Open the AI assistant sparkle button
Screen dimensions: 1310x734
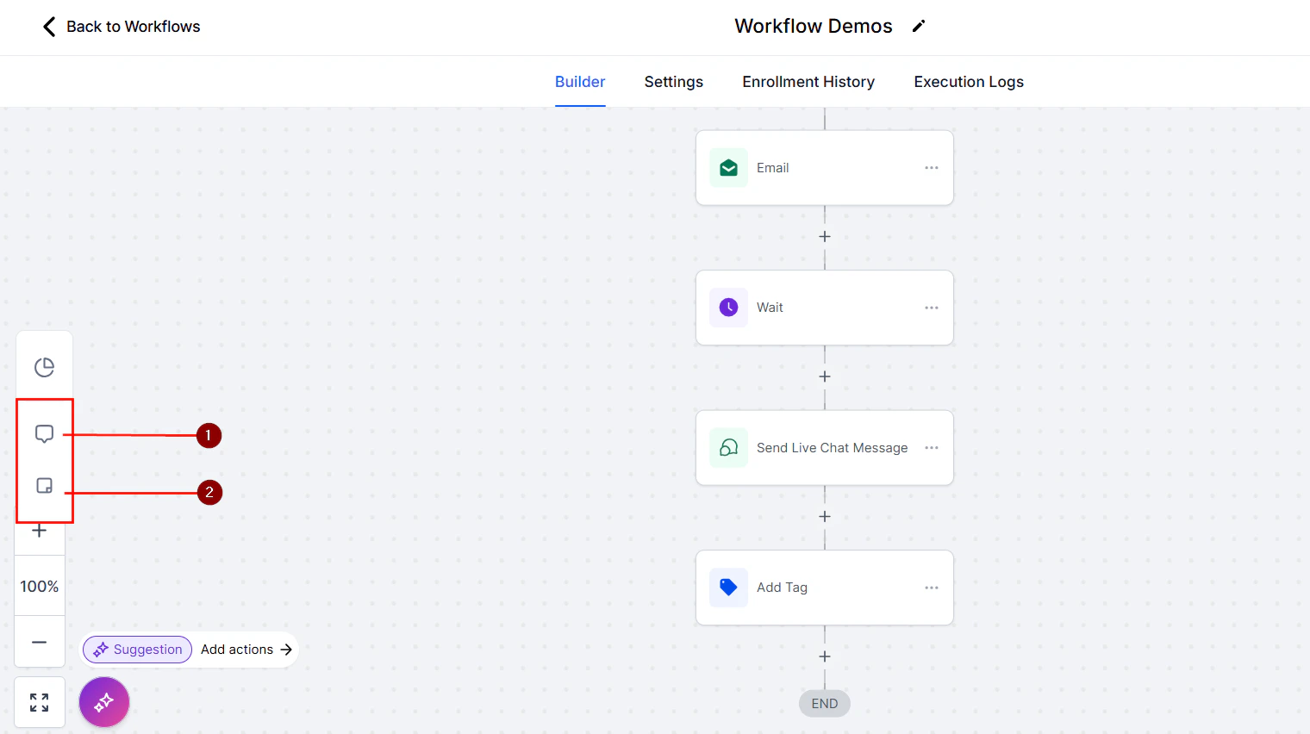point(103,702)
